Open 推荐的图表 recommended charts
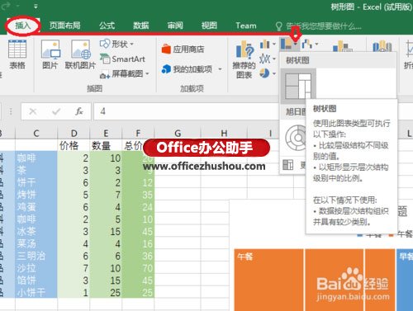413x311 pixels. (244, 59)
